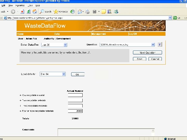Go to browser Home page icon
The width and height of the screenshot is (187, 140).
(x=35, y=12)
